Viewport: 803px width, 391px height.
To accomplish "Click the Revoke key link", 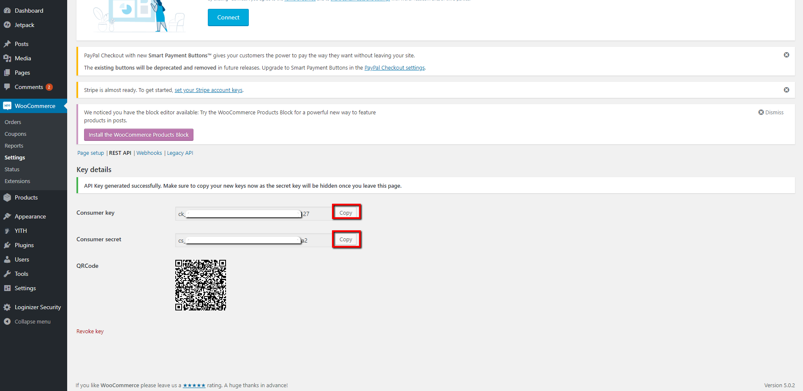I will pos(90,331).
